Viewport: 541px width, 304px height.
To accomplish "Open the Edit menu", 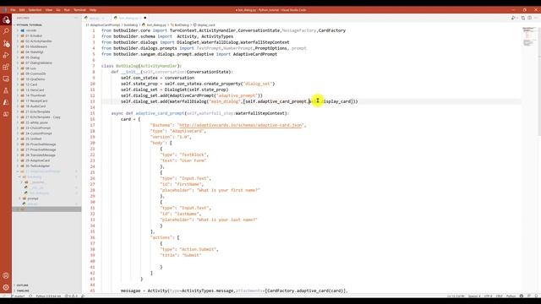I will pos(22,10).
